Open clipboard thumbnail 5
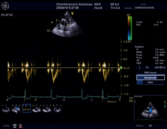This screenshot has width=167, height=129. [47, 108]
